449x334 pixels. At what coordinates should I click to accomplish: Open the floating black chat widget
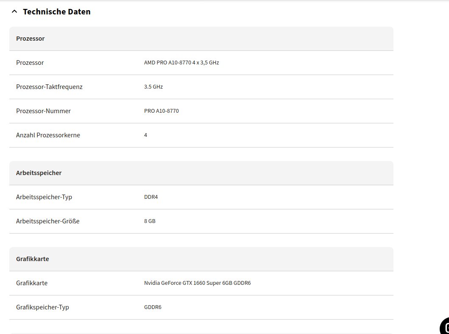tap(444, 327)
